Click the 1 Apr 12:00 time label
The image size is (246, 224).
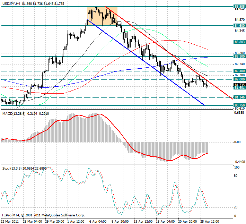point(76,222)
